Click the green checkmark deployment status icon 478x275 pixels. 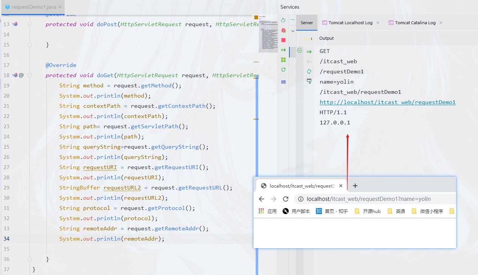[300, 50]
